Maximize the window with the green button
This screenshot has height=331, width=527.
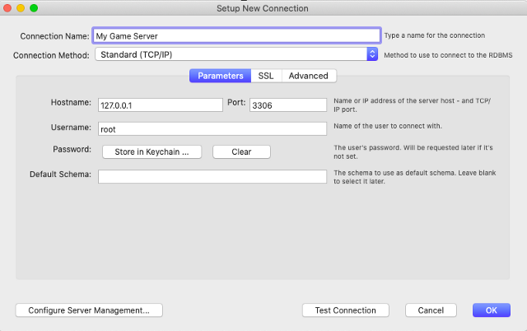(34, 8)
